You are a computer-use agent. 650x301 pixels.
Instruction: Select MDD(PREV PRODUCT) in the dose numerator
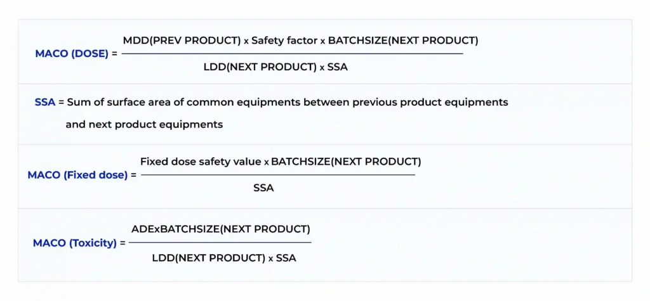pyautogui.click(x=182, y=41)
